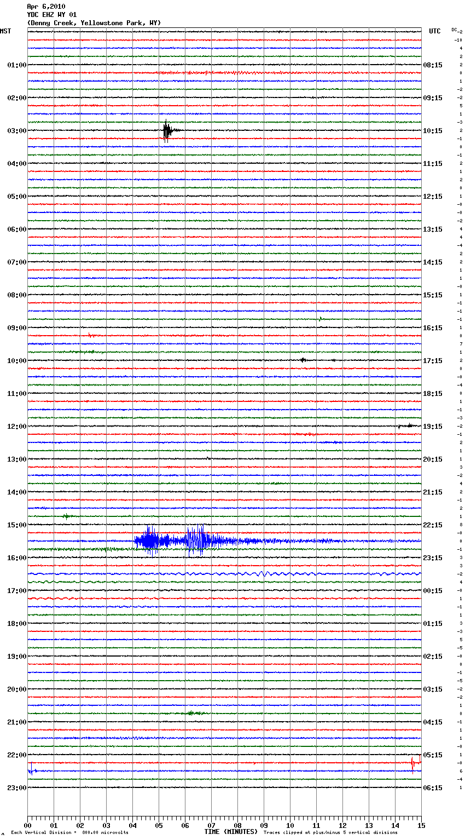
Task: Click the '23:00' MST hour label
Action: pos(16,788)
